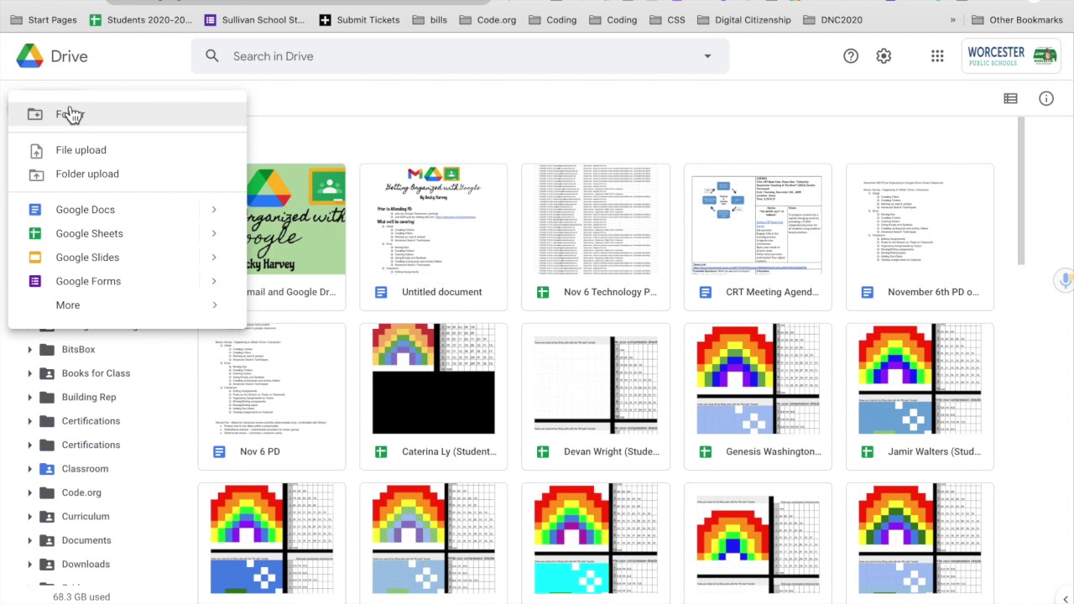Open the Students 2020 bookmark
The height and width of the screenshot is (604, 1074).
140,19
